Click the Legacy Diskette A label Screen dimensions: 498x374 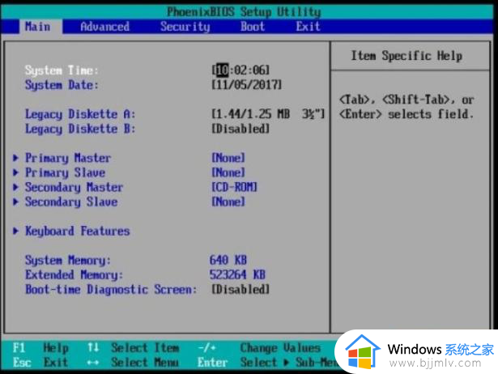point(80,114)
